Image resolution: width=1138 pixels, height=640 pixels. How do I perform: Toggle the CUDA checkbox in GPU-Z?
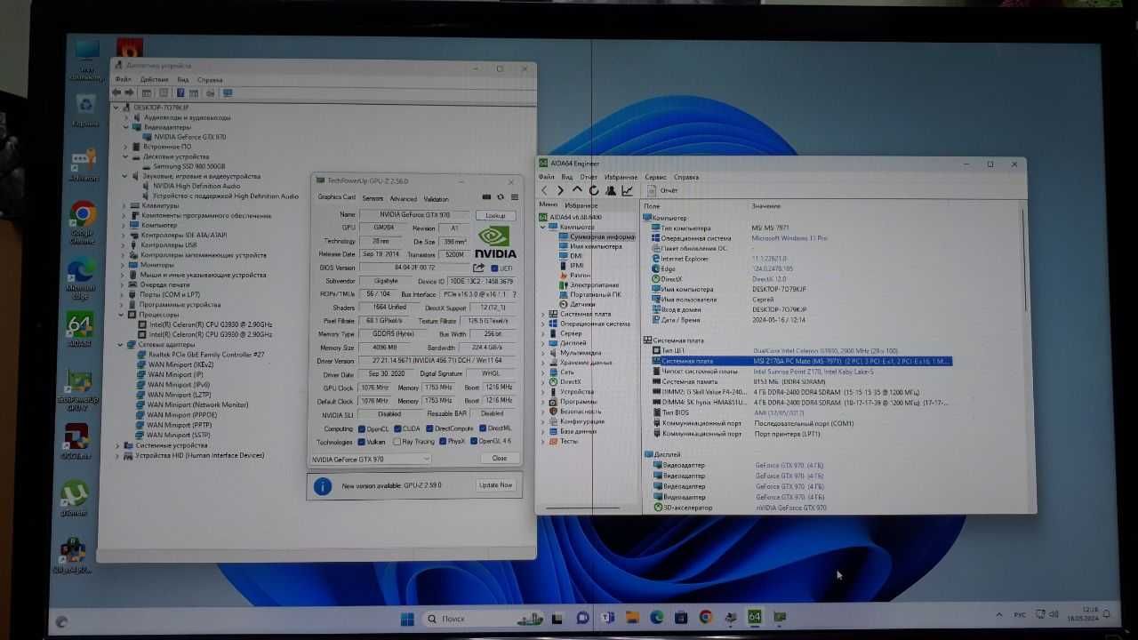pos(397,428)
